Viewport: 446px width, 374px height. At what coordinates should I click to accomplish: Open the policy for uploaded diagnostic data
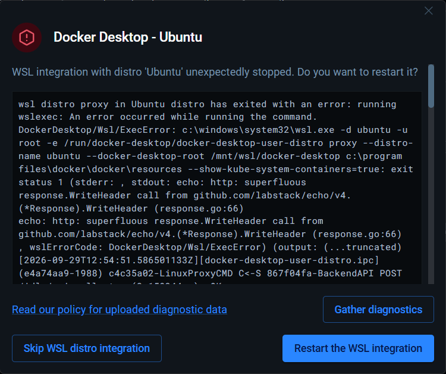point(120,309)
